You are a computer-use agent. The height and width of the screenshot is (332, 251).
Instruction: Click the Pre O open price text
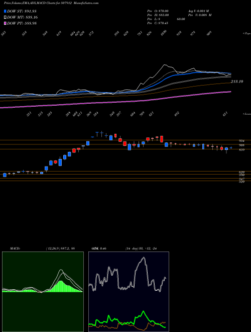pyautogui.click(x=158, y=11)
